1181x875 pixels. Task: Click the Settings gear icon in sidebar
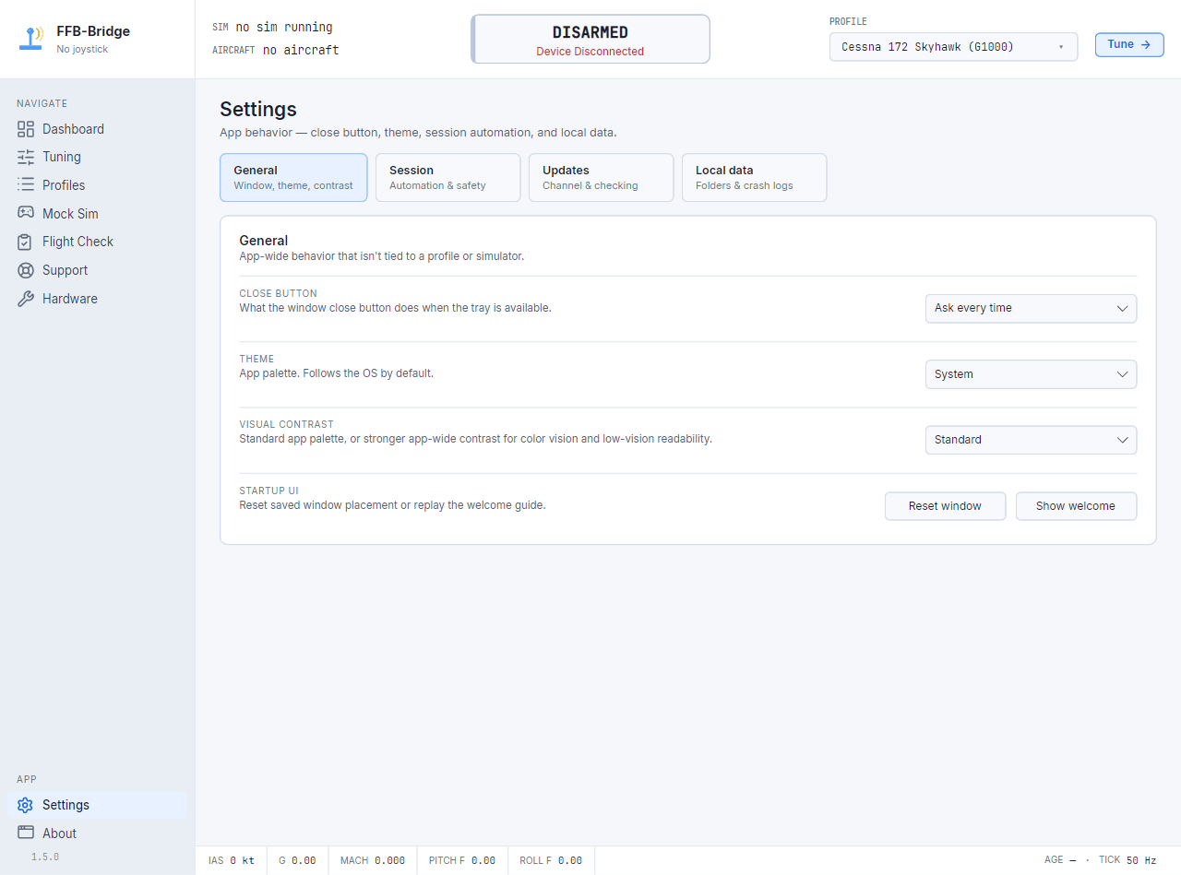click(26, 805)
